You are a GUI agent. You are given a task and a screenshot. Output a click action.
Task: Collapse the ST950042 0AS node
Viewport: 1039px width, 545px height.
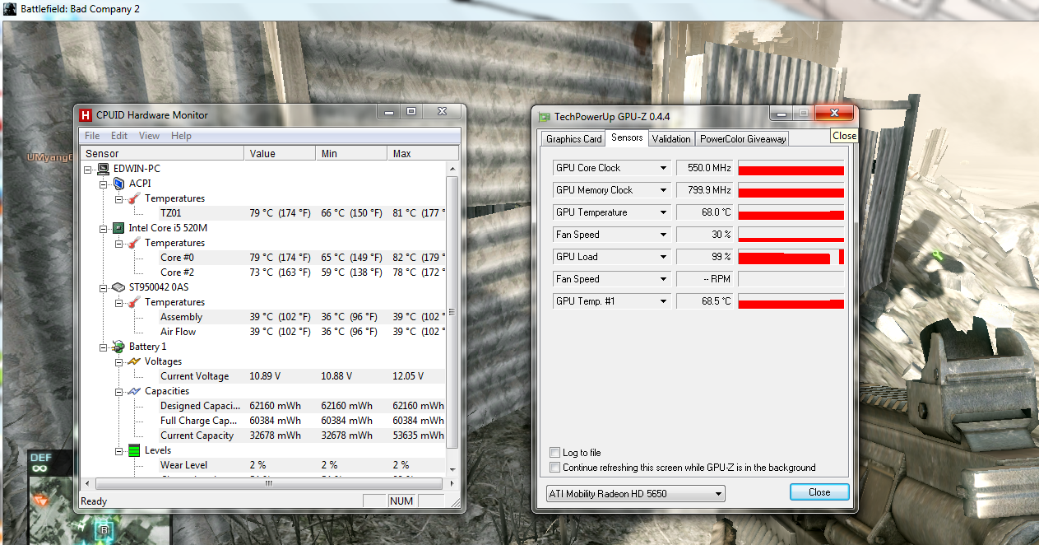(x=104, y=287)
